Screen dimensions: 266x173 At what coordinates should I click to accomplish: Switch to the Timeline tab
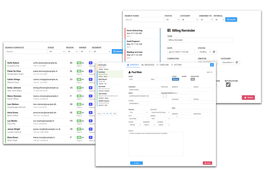pos(163,65)
